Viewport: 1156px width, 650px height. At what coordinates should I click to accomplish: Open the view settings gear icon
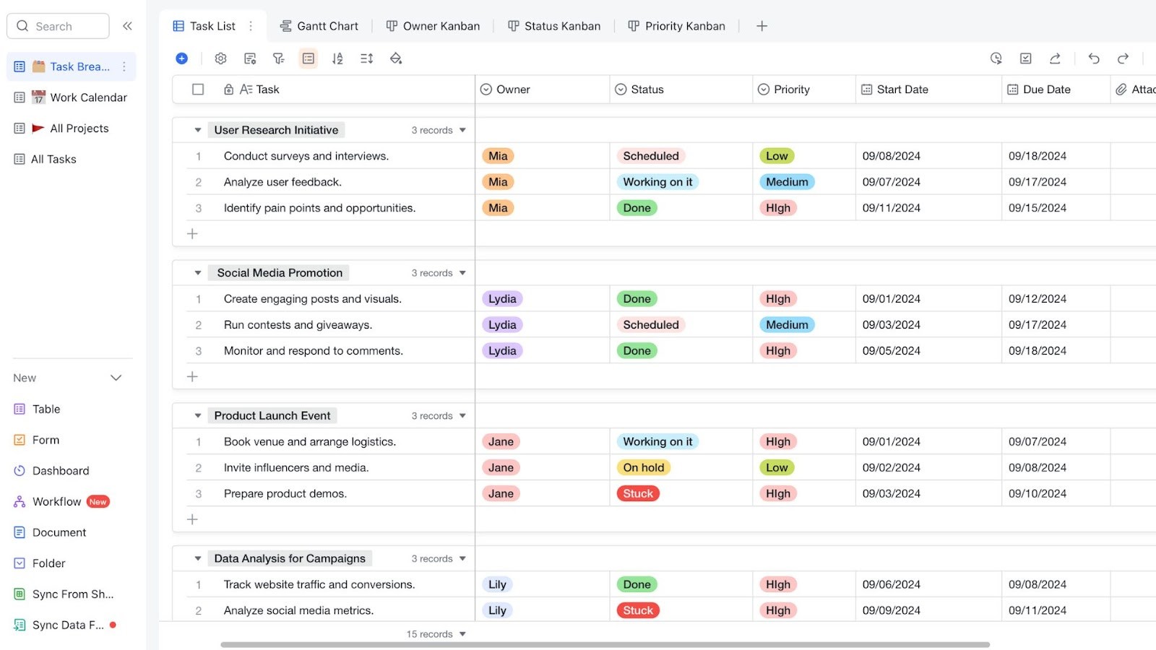(220, 58)
